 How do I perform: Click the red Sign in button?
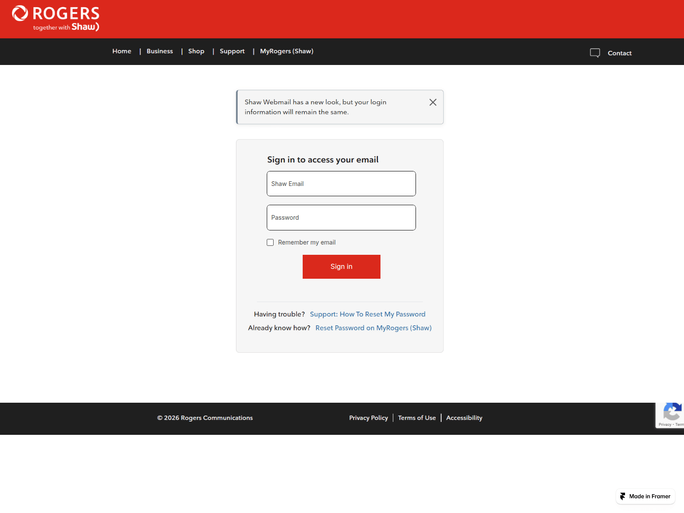[342, 267]
